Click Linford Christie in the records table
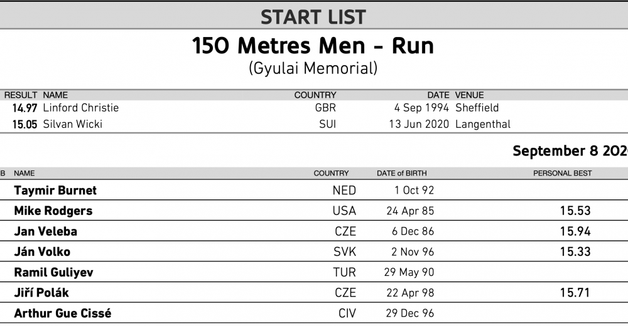 point(81,108)
